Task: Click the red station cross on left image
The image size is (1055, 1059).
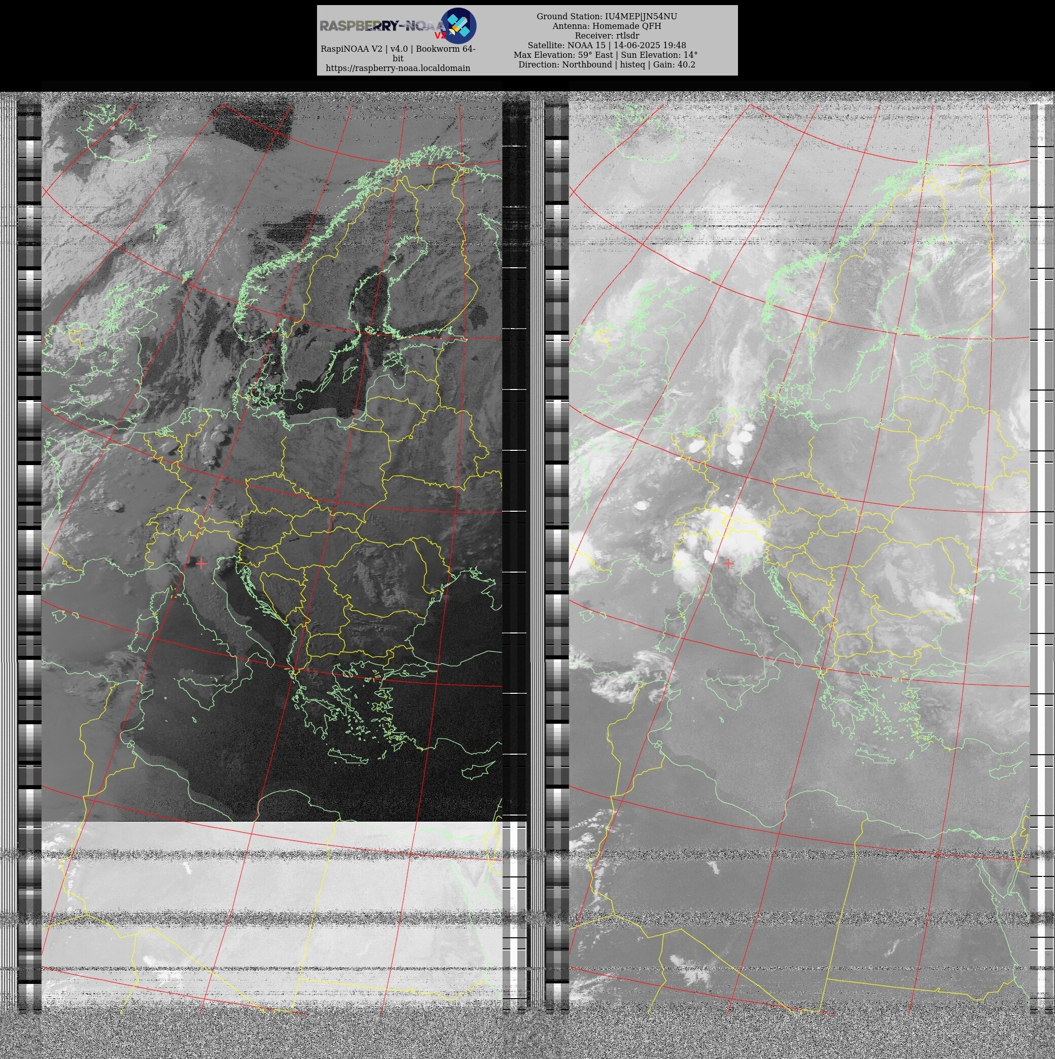Action: click(201, 563)
